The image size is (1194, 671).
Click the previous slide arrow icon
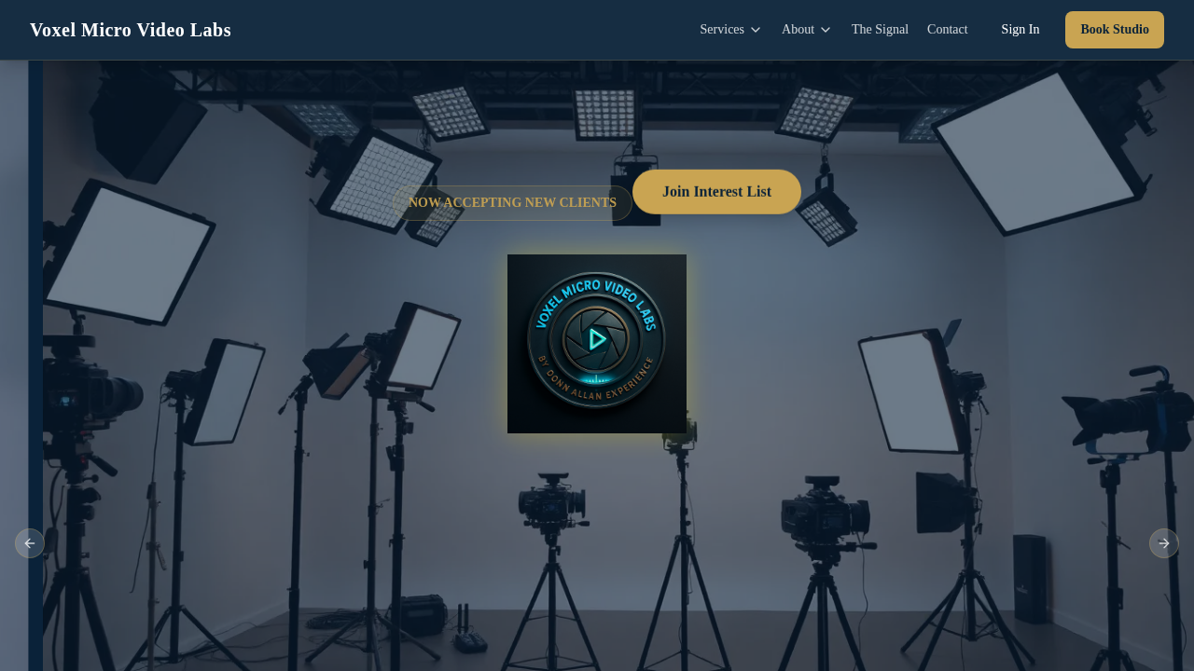(30, 543)
